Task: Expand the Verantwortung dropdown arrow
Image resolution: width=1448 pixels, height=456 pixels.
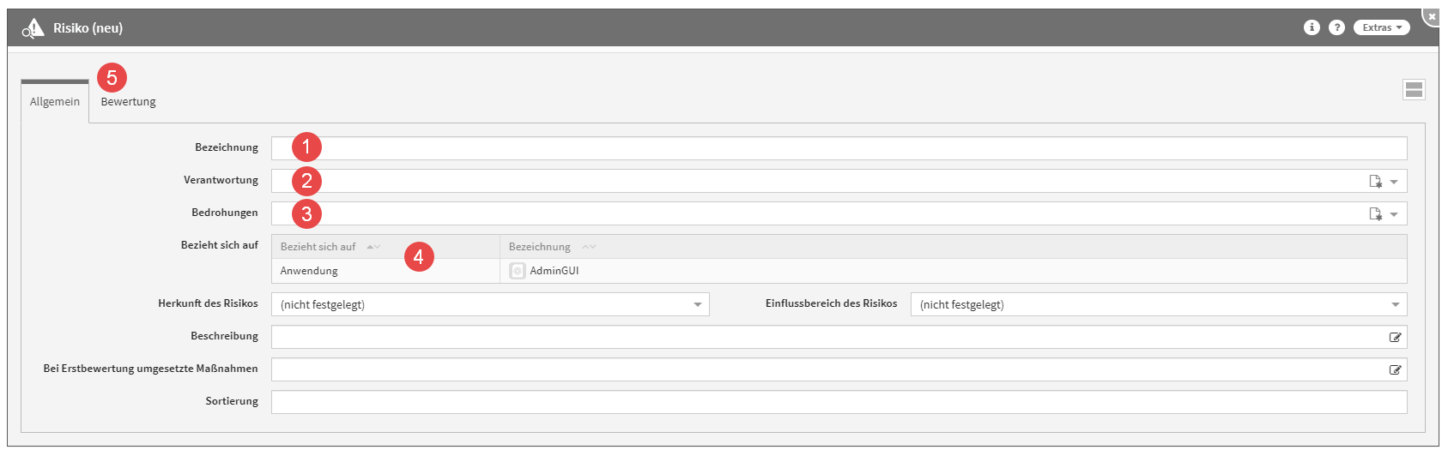Action: [1394, 182]
